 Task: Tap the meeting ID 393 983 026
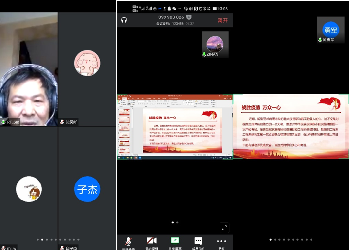pyautogui.click(x=171, y=17)
